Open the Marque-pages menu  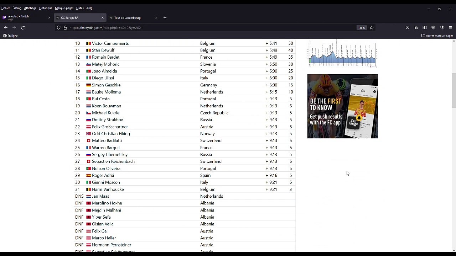pyautogui.click(x=64, y=8)
